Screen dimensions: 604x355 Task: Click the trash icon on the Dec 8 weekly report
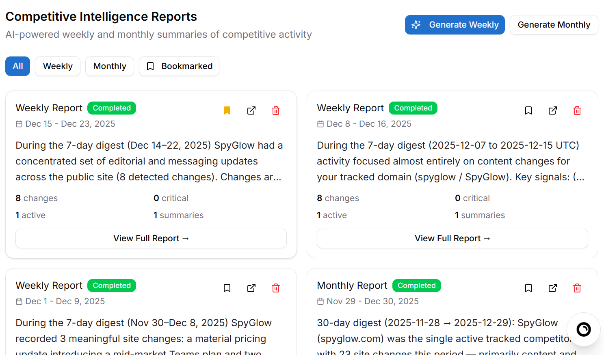(x=577, y=110)
